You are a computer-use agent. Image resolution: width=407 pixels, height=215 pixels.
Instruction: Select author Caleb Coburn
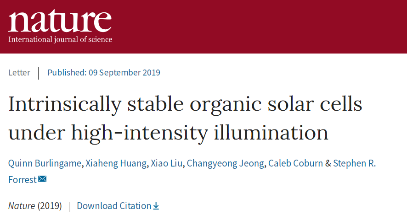pyautogui.click(x=295, y=163)
